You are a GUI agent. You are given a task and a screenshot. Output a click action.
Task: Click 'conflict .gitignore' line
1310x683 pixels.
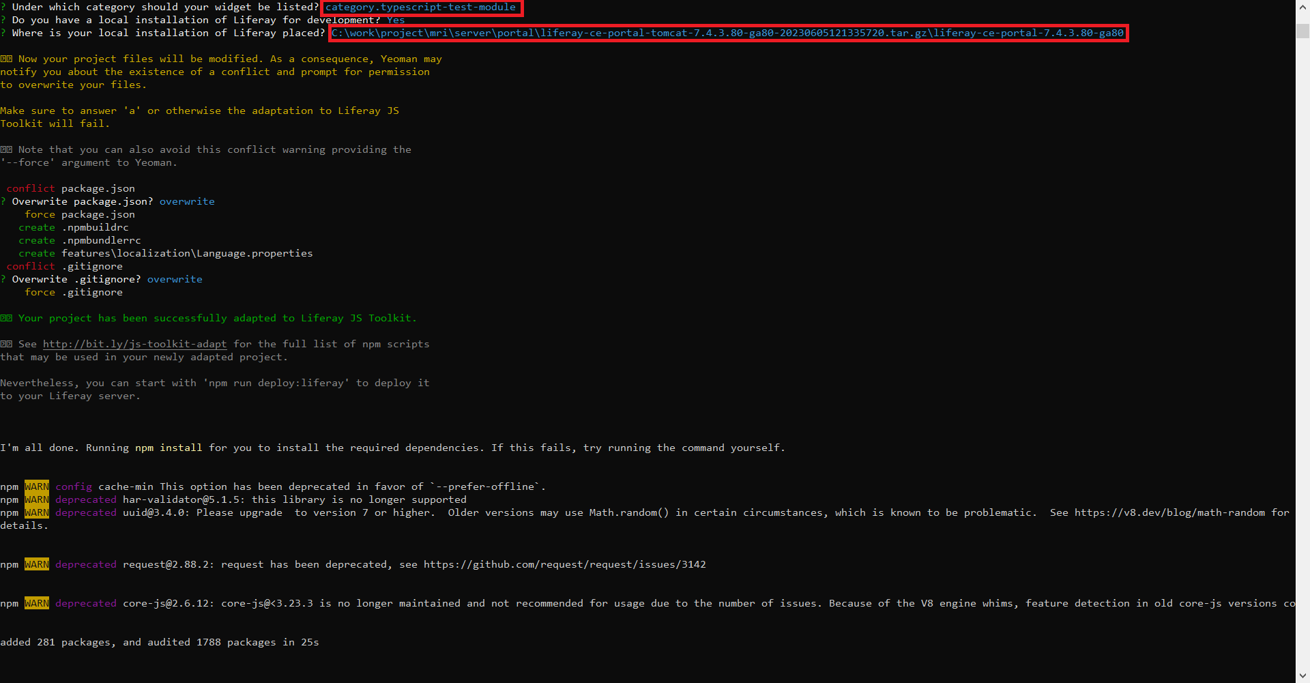tap(65, 266)
